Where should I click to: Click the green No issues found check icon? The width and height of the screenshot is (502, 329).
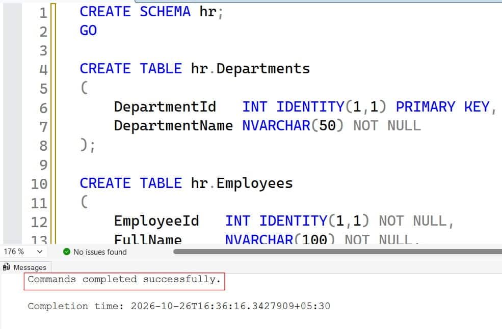[x=67, y=252]
